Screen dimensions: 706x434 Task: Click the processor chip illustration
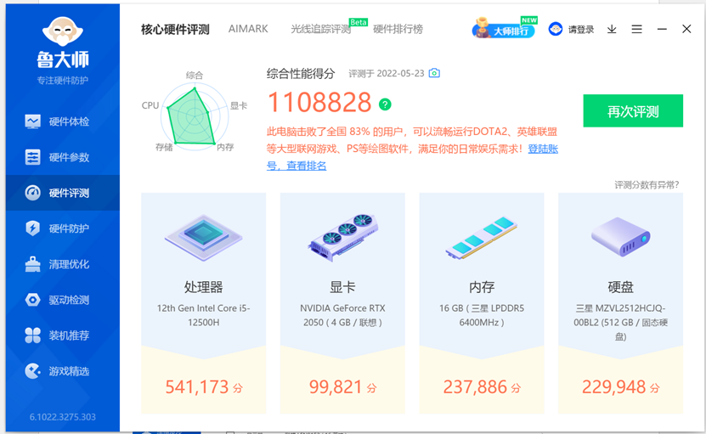[204, 237]
